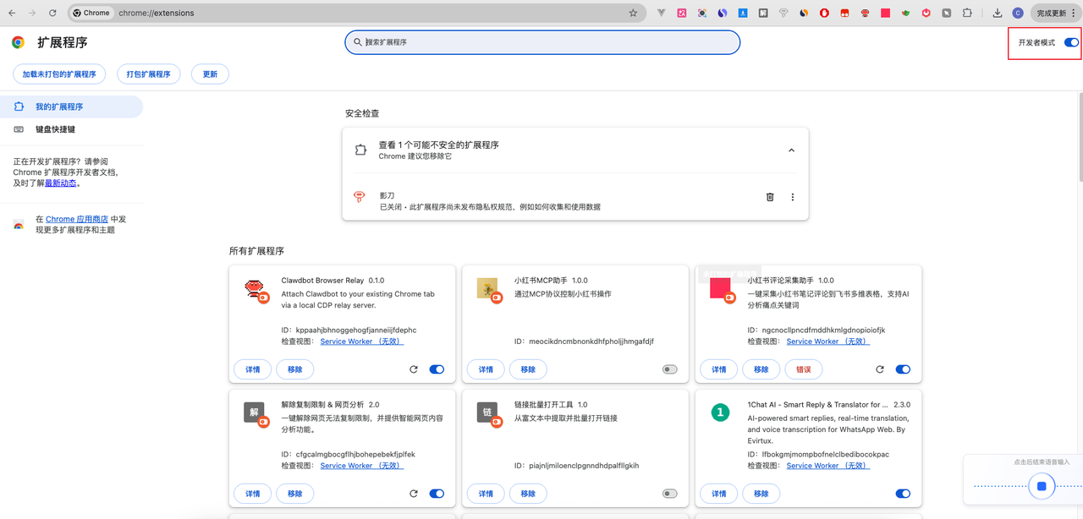Go back with the browser back arrow
This screenshot has height=519, width=1083.
pos(12,13)
